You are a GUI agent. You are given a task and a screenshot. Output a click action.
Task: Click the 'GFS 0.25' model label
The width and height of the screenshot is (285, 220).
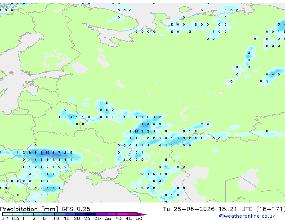pyautogui.click(x=76, y=209)
